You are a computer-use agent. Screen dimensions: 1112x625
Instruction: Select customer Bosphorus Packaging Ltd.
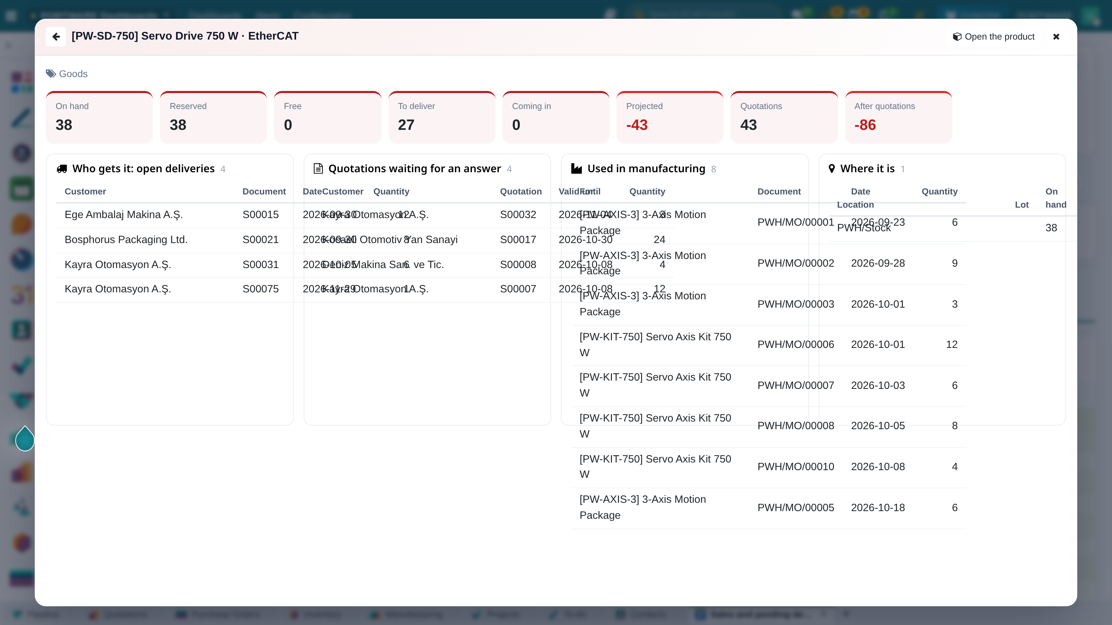coord(126,240)
